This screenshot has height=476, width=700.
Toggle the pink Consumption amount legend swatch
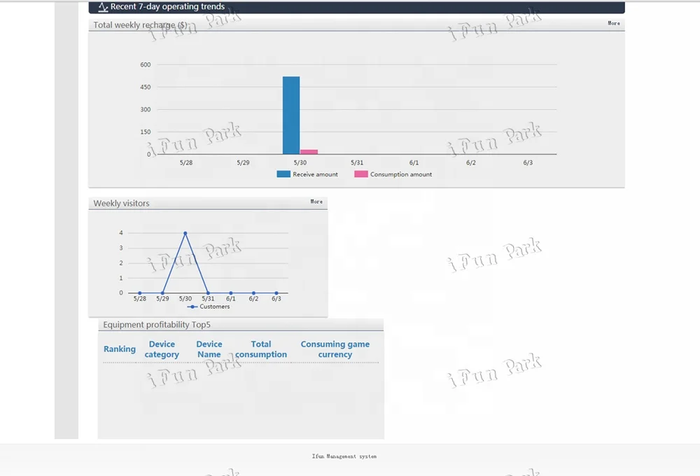(x=360, y=174)
